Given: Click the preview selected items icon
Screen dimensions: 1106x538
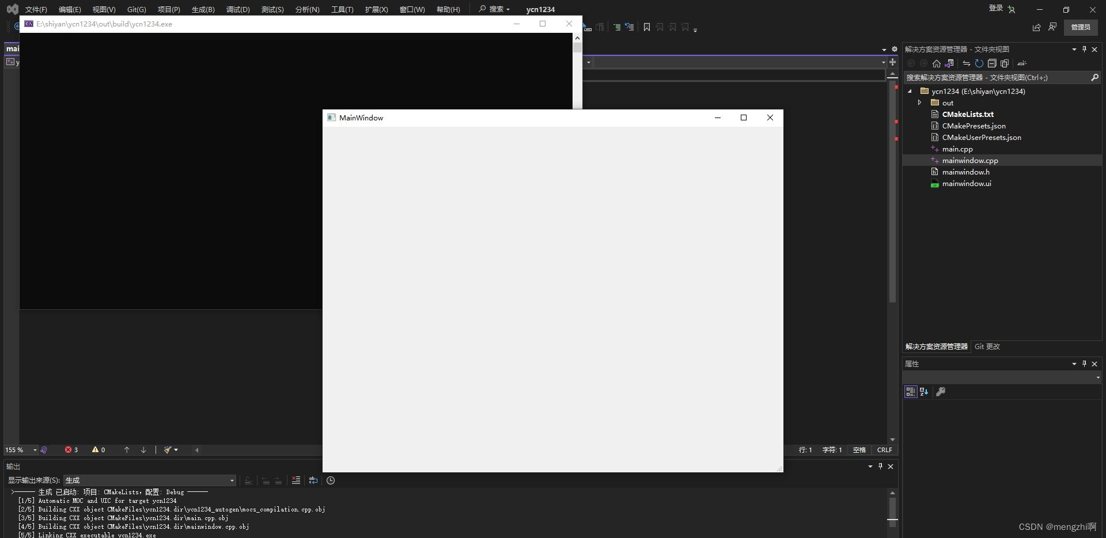Looking at the screenshot, I should click(x=1022, y=63).
